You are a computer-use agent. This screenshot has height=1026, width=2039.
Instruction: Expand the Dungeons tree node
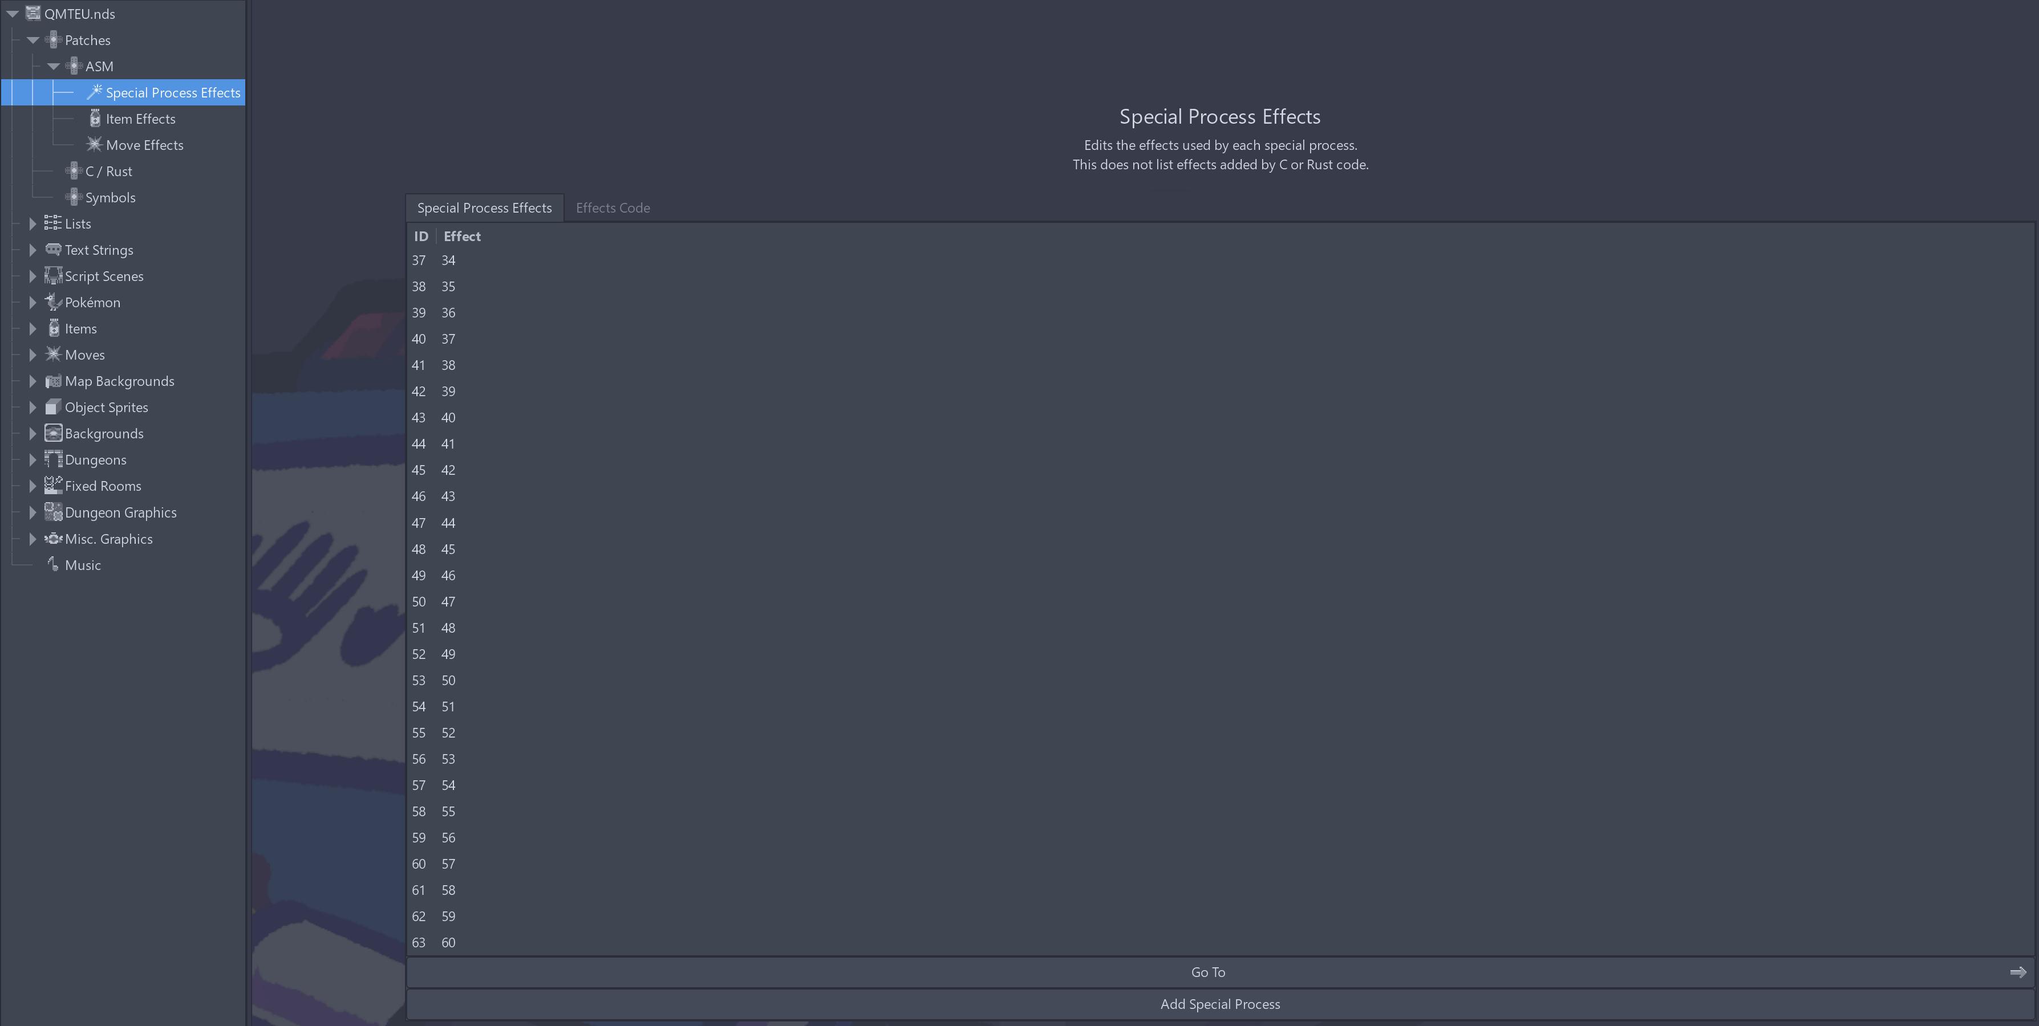point(33,459)
